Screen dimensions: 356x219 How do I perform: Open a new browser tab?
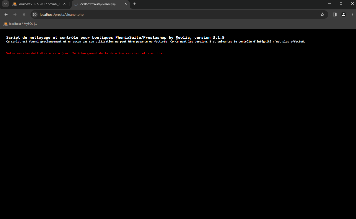click(x=135, y=4)
